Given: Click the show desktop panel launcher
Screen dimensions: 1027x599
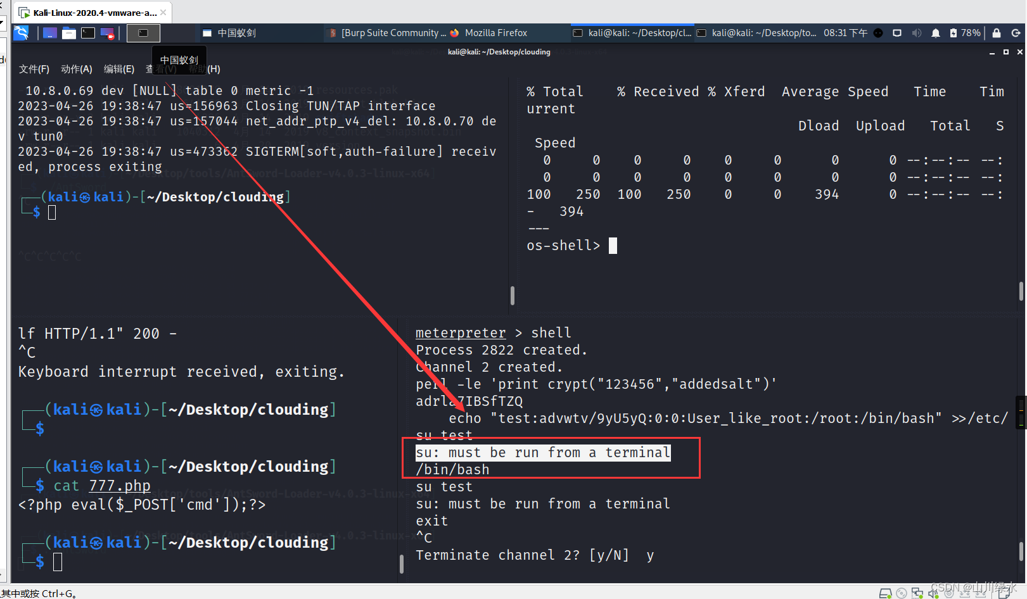Looking at the screenshot, I should (50, 33).
